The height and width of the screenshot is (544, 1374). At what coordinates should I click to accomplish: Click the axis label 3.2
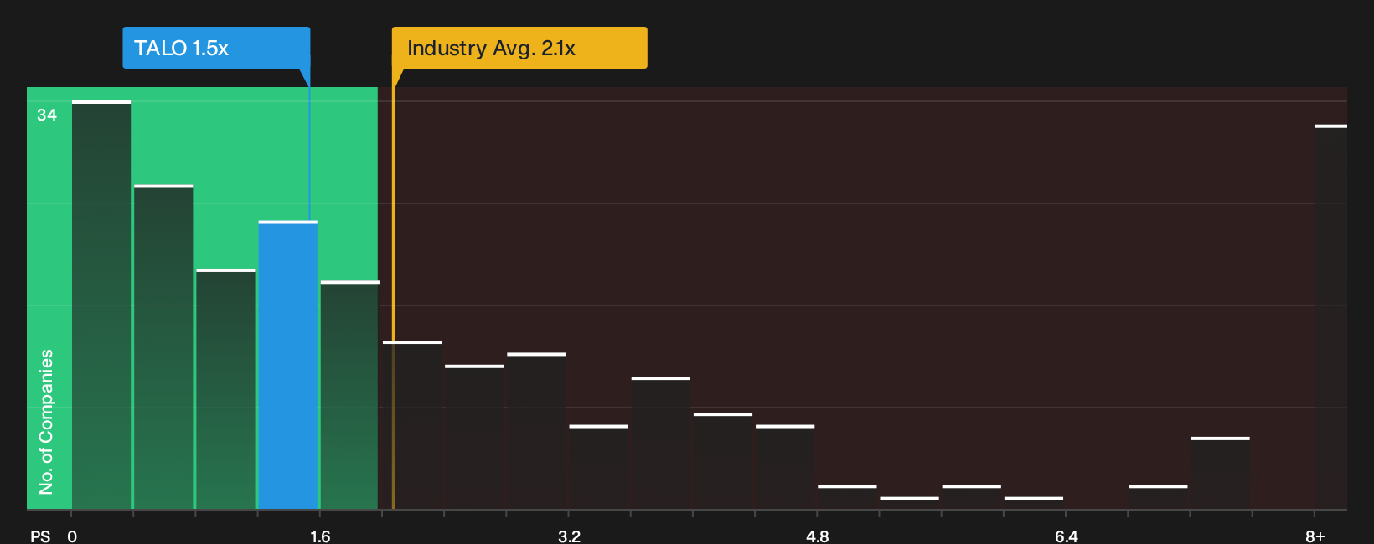pyautogui.click(x=569, y=536)
